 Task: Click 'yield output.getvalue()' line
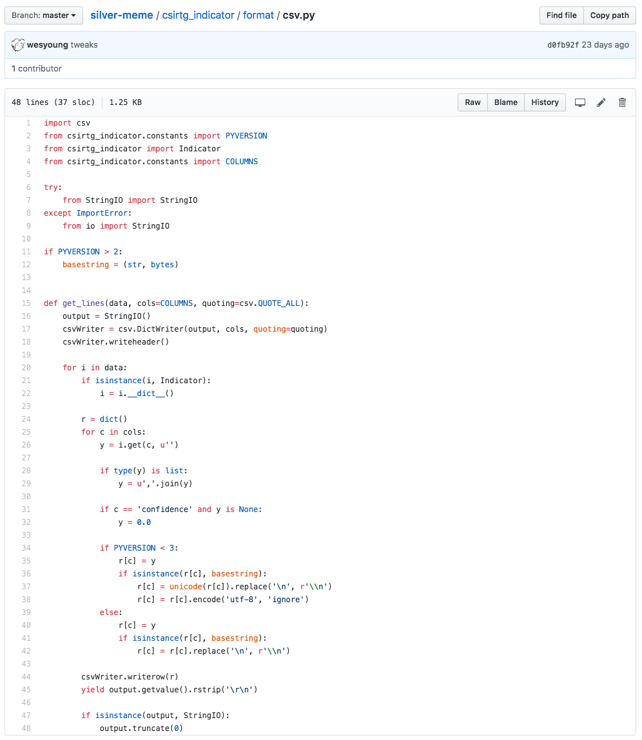(x=169, y=690)
